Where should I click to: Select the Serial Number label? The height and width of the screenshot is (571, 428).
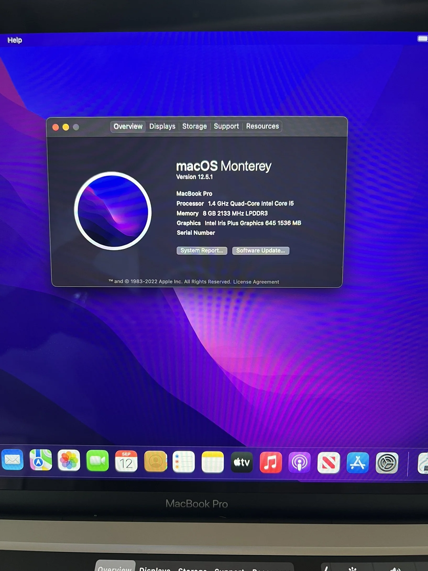[x=196, y=233]
